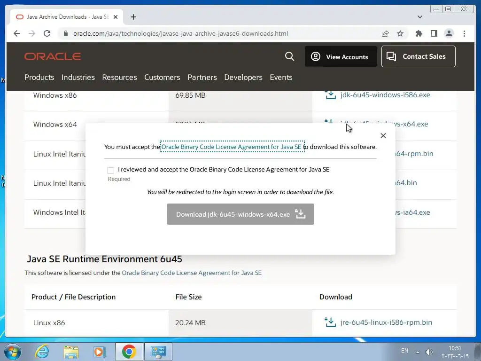Bookmark this page with the star icon

coord(400,33)
